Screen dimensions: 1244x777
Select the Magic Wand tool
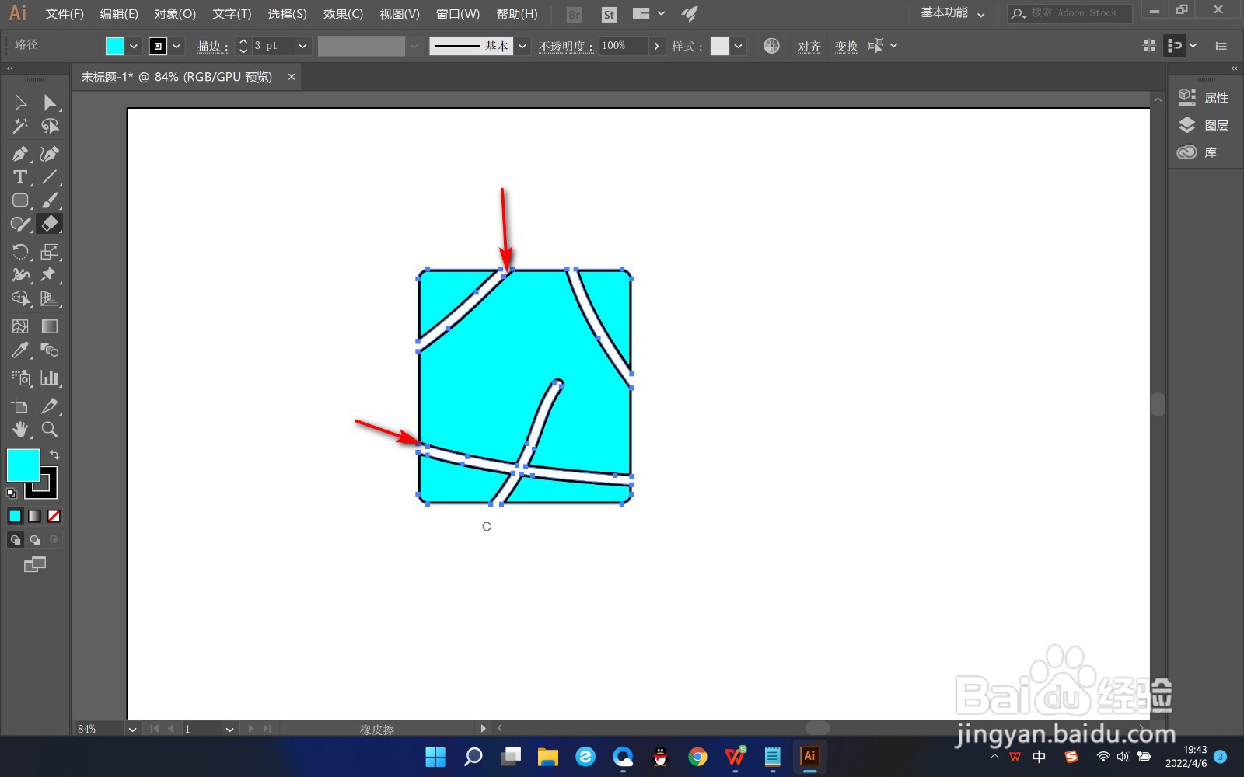coord(20,126)
